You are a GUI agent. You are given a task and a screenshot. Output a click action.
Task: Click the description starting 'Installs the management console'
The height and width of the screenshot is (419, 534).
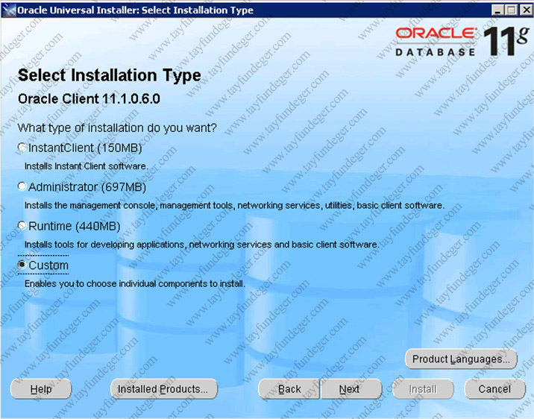tap(234, 205)
